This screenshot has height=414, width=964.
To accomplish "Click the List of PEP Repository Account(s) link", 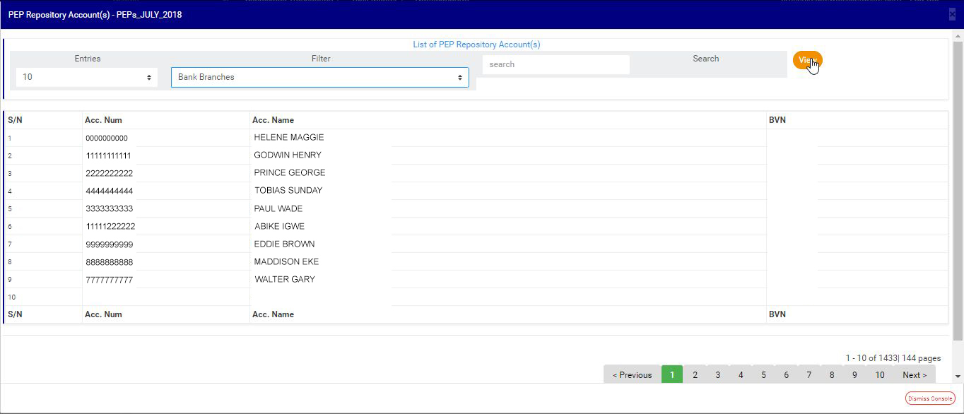I will [476, 45].
